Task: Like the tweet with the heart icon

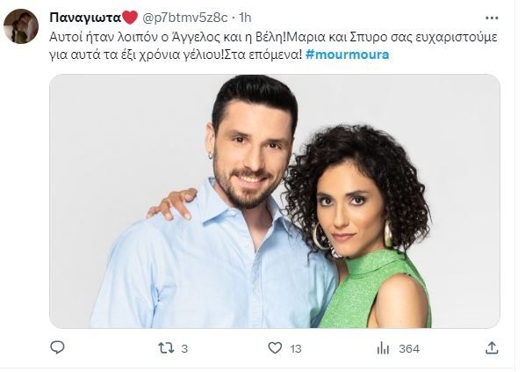Action: 275,348
